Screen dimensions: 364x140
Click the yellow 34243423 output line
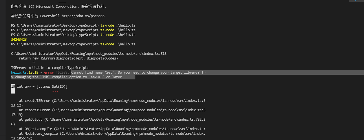click(x=19, y=40)
